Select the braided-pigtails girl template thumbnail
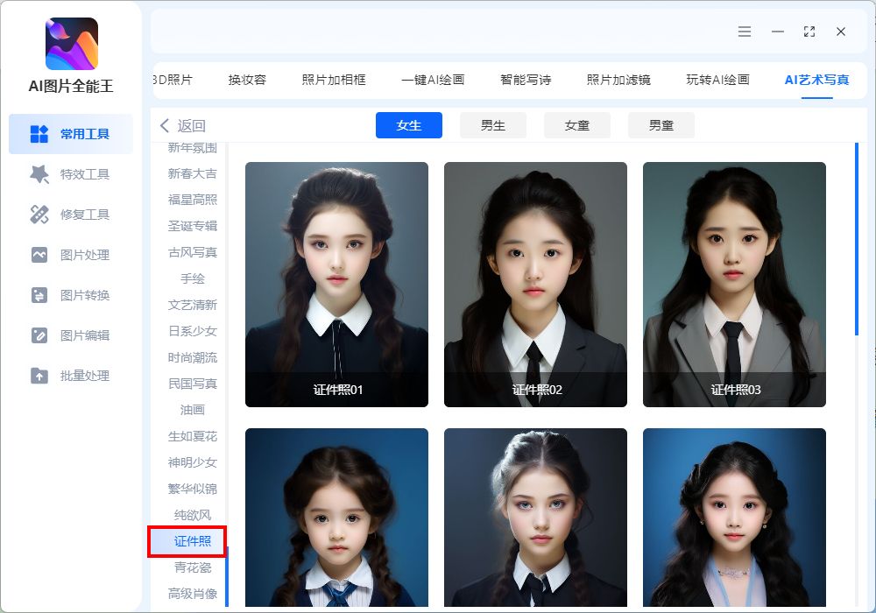Image resolution: width=876 pixels, height=613 pixels. click(x=337, y=517)
